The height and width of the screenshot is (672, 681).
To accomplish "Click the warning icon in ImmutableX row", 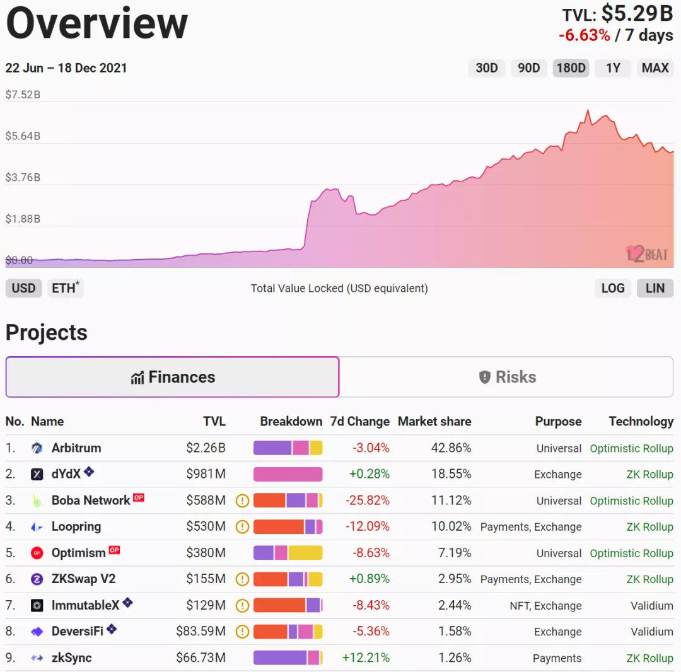I will 242,605.
